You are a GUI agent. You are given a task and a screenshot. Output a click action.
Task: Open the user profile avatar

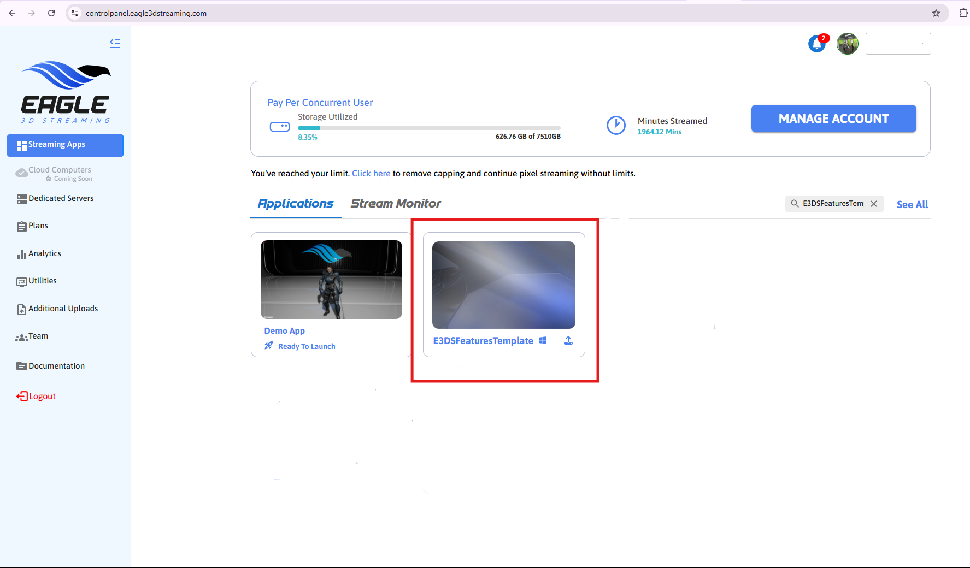(x=848, y=44)
